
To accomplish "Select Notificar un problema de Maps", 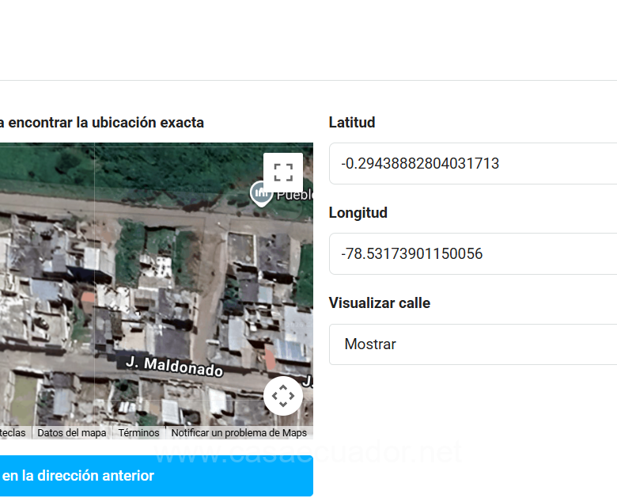I will pyautogui.click(x=239, y=433).
